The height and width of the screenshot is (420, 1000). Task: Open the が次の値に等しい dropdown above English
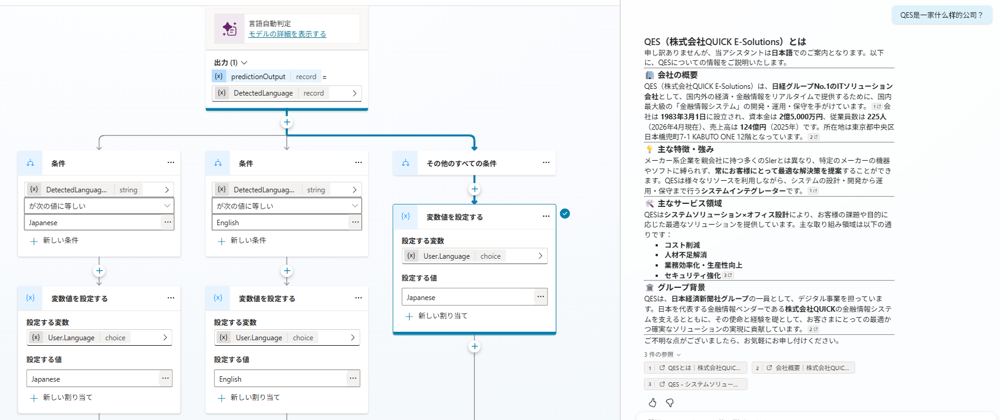click(x=287, y=206)
